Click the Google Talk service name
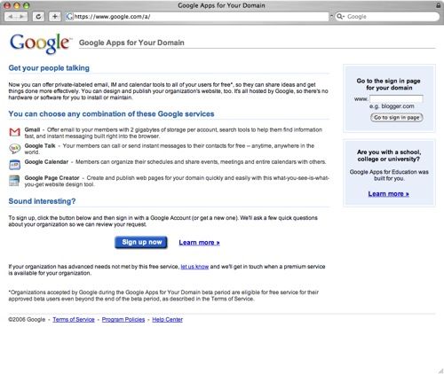 [x=40, y=145]
